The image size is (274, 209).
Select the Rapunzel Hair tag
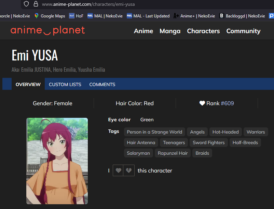pyautogui.click(x=173, y=153)
